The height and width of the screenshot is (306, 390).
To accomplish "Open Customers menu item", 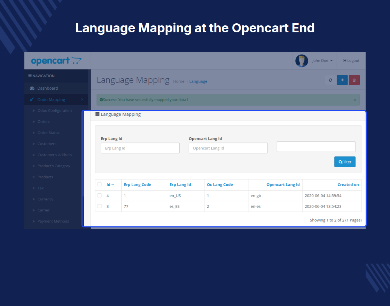I will 47,144.
